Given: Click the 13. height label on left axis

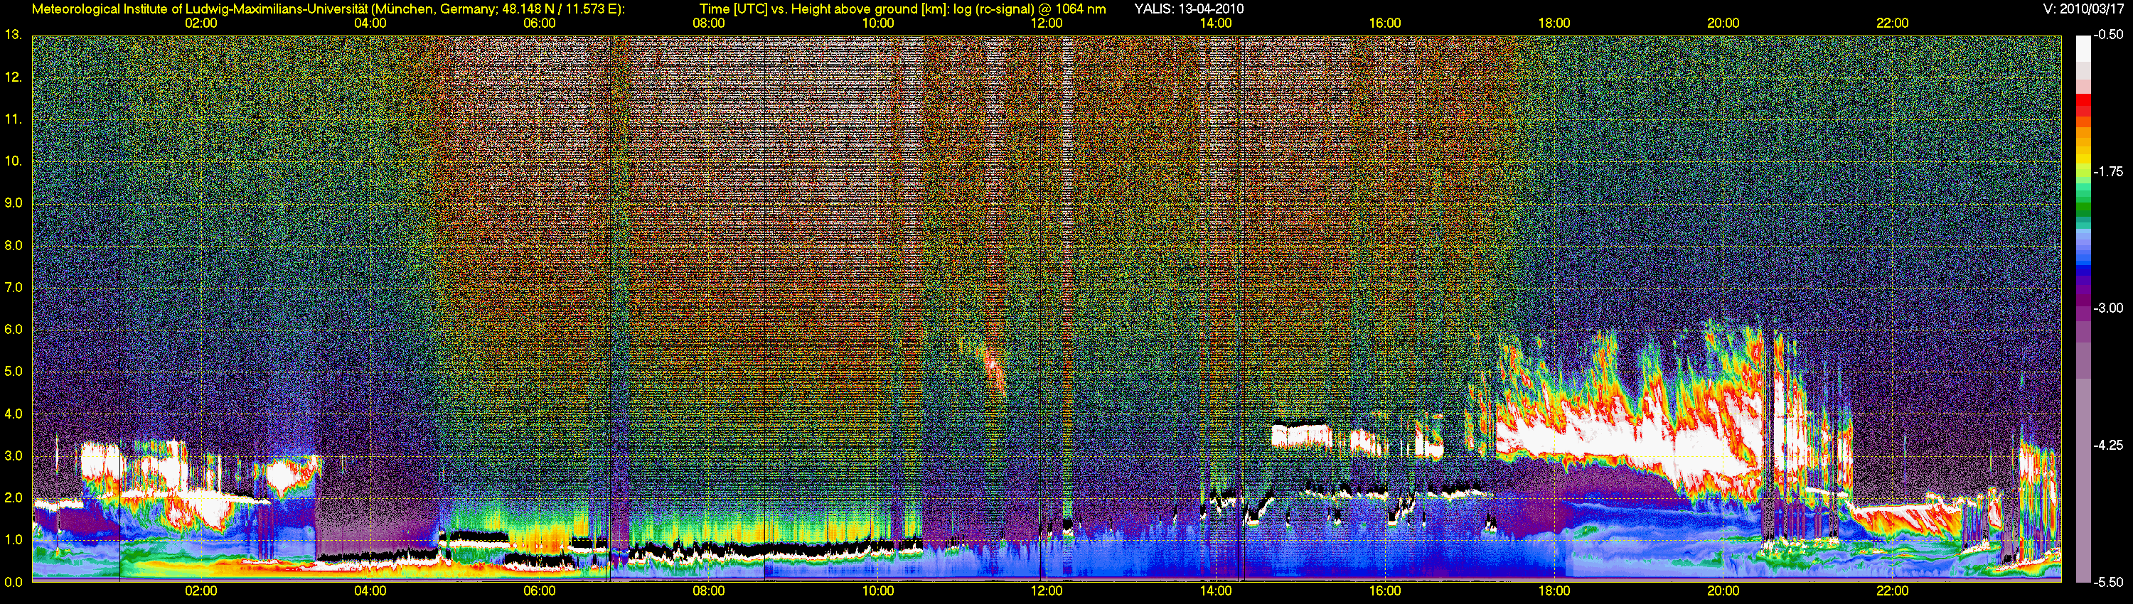Looking at the screenshot, I should click(x=14, y=35).
